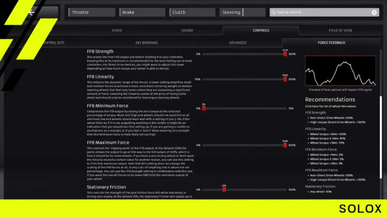Click the settings panel vertical scrollbar

381,137
